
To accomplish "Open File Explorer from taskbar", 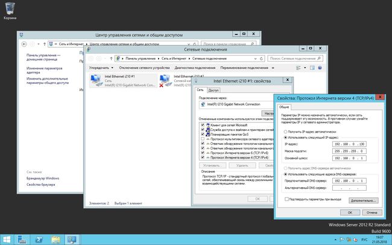I will coord(55,240).
